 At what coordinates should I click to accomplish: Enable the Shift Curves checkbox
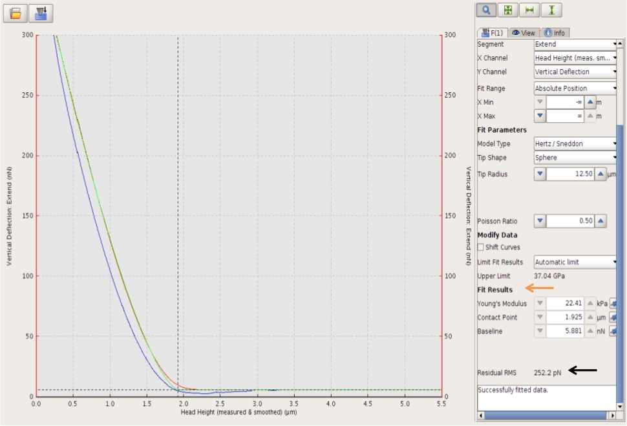481,248
